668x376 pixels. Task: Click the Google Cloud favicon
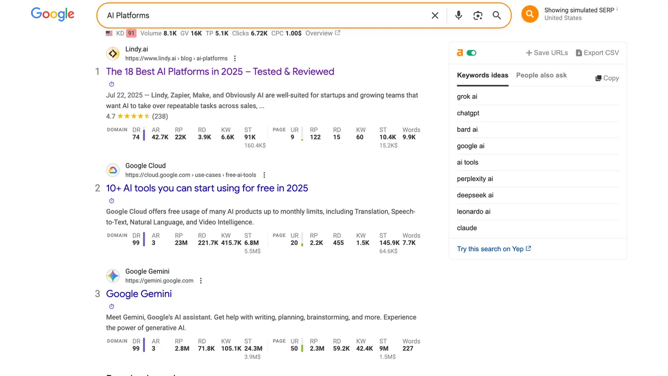113,170
